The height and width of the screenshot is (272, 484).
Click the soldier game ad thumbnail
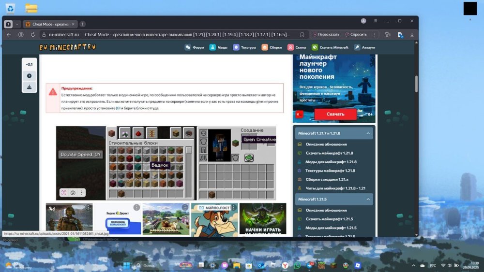(x=69, y=218)
